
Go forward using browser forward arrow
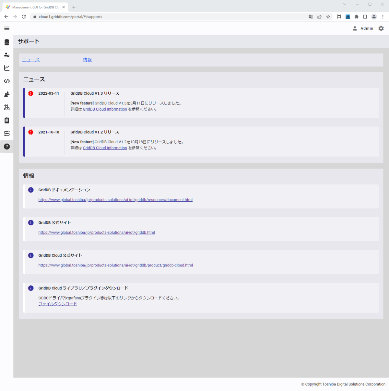point(15,17)
